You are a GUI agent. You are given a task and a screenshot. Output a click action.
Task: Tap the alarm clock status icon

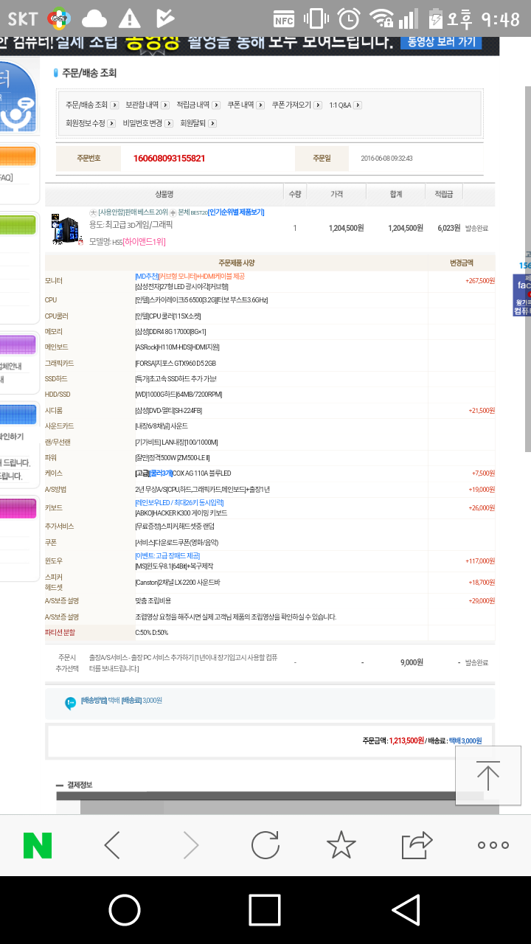(x=349, y=18)
